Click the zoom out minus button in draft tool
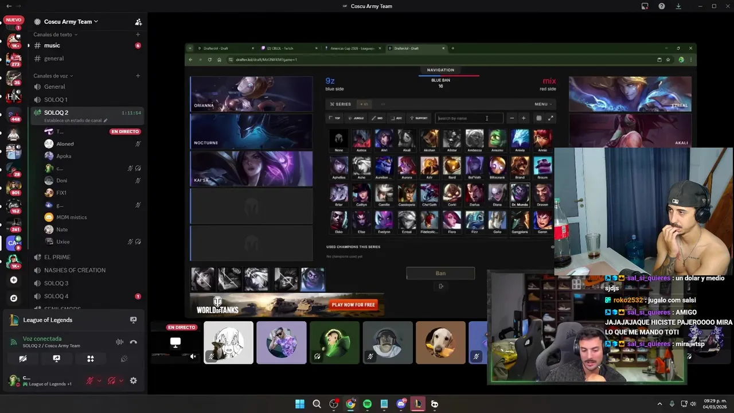The width and height of the screenshot is (734, 413). click(512, 118)
